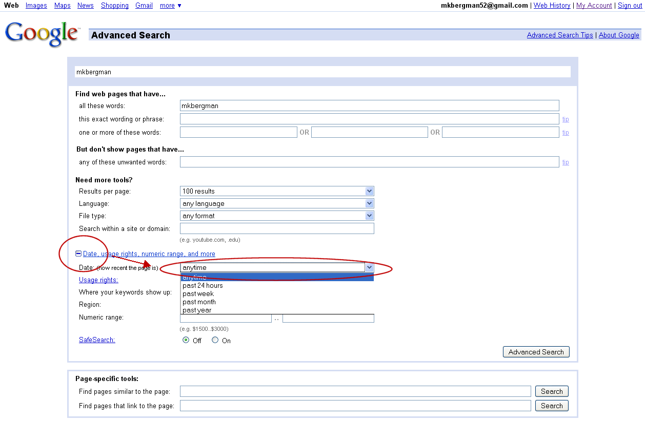Click second 'one or more' OR field
This screenshot has width=645, height=422.
[x=370, y=132]
